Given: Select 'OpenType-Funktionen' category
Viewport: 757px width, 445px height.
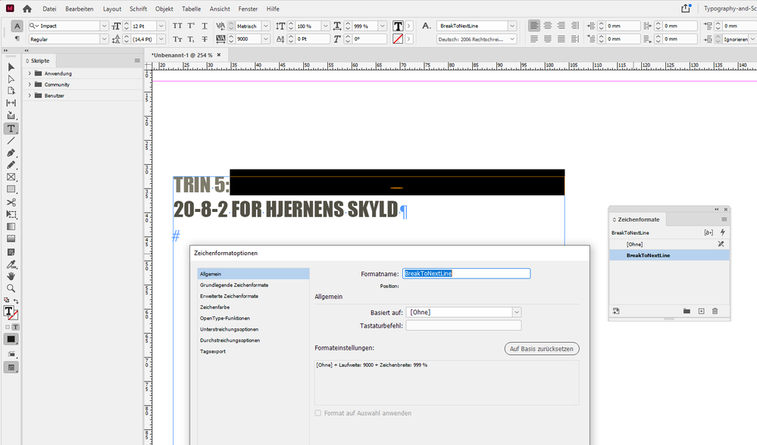Looking at the screenshot, I should pyautogui.click(x=225, y=318).
